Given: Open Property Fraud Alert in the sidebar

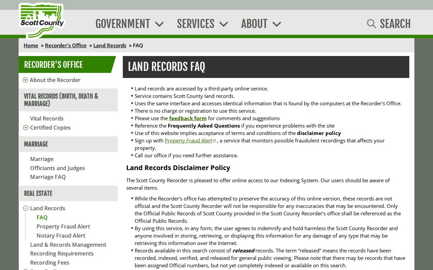Looking at the screenshot, I should [x=63, y=226].
